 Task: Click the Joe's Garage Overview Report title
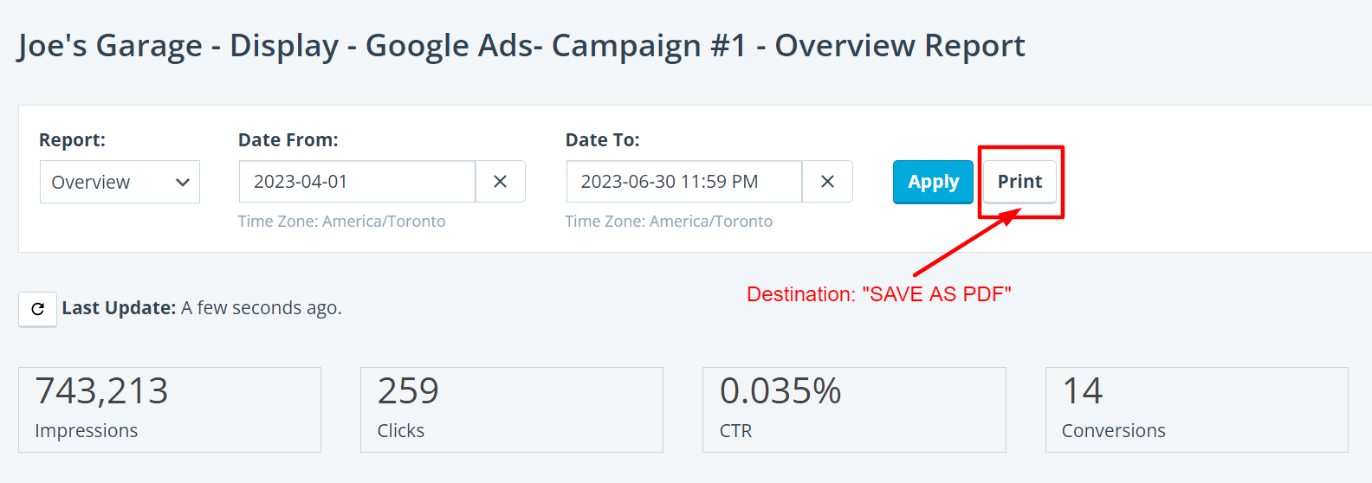(521, 46)
